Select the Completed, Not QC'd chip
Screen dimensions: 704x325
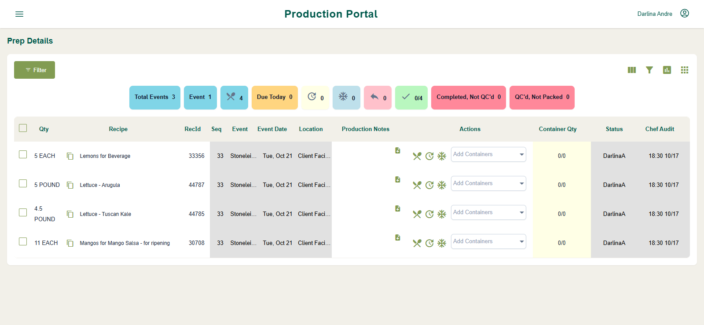469,97
